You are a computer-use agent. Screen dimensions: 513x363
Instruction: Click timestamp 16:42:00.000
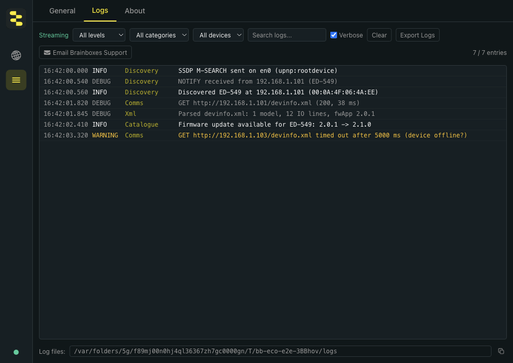(66, 71)
